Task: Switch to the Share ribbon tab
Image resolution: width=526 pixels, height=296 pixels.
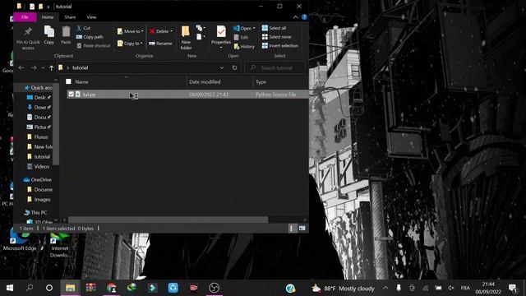Action: [x=70, y=17]
